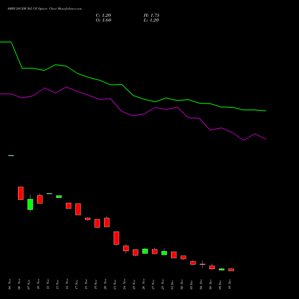299x299 pixels.
Task: Select the high value H: 1.75
Action: coord(151,16)
